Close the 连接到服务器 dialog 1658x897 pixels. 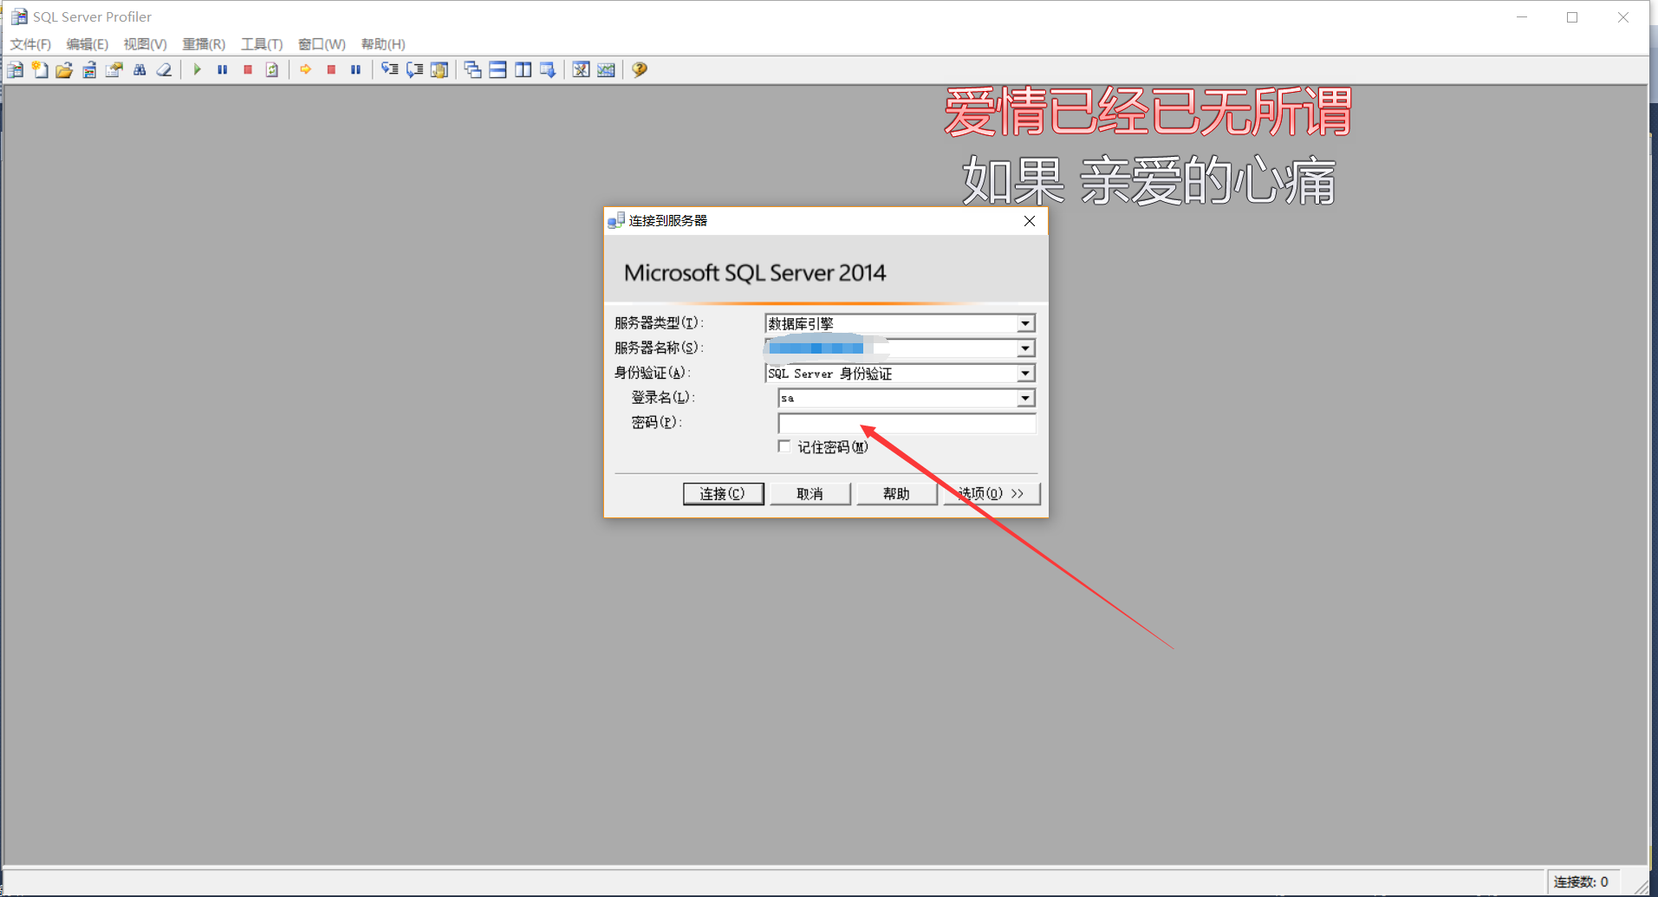[1030, 221]
